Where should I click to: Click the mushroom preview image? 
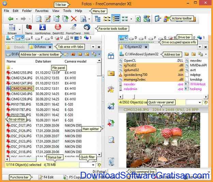(163, 140)
